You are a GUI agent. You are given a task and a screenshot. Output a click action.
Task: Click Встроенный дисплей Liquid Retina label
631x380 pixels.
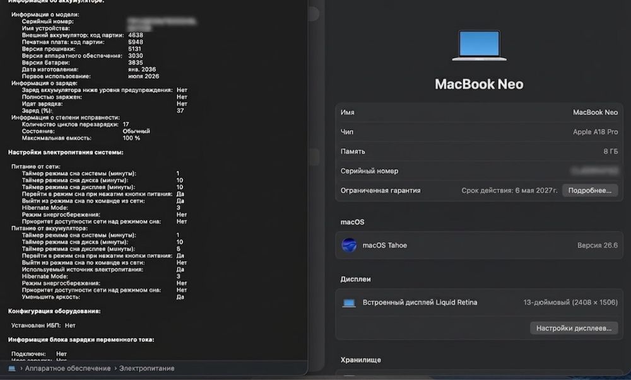point(420,302)
